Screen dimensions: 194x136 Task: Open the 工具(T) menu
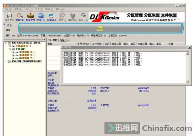tap(39, 9)
